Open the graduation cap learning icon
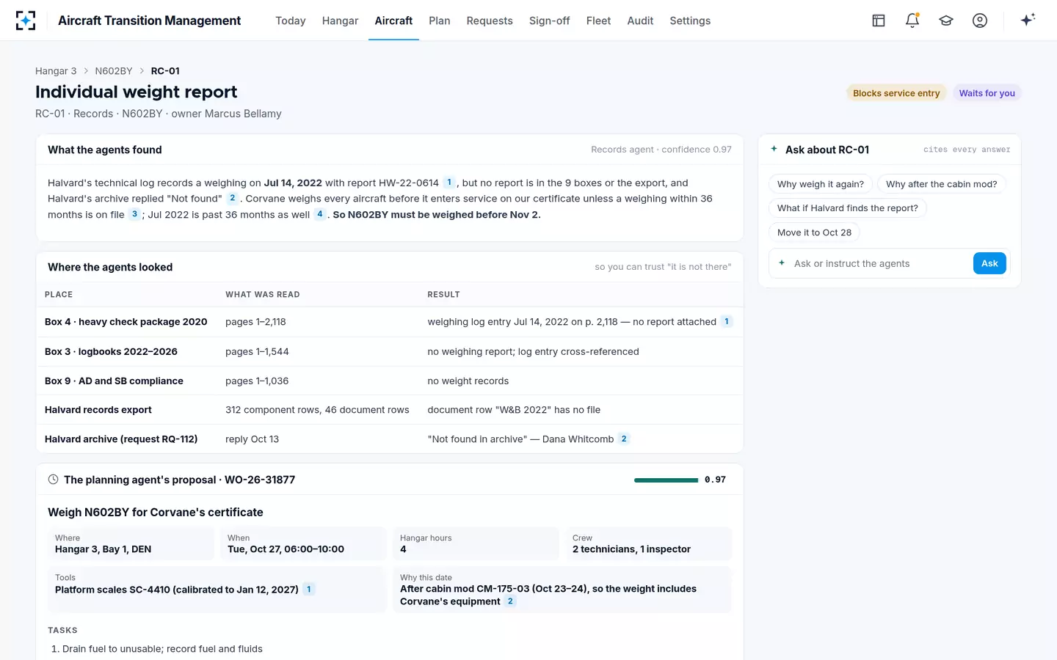1057x660 pixels. point(946,21)
